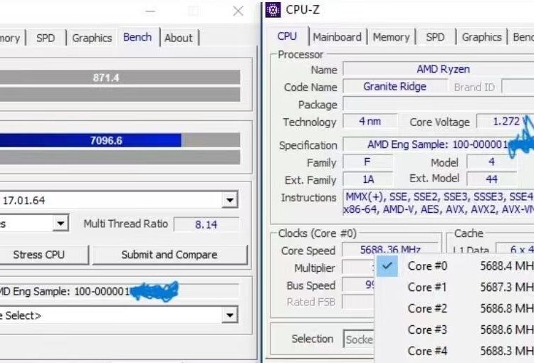Screen dimensions: 534x363
Task: Open the Graphics tab in left window
Action: pyautogui.click(x=92, y=38)
